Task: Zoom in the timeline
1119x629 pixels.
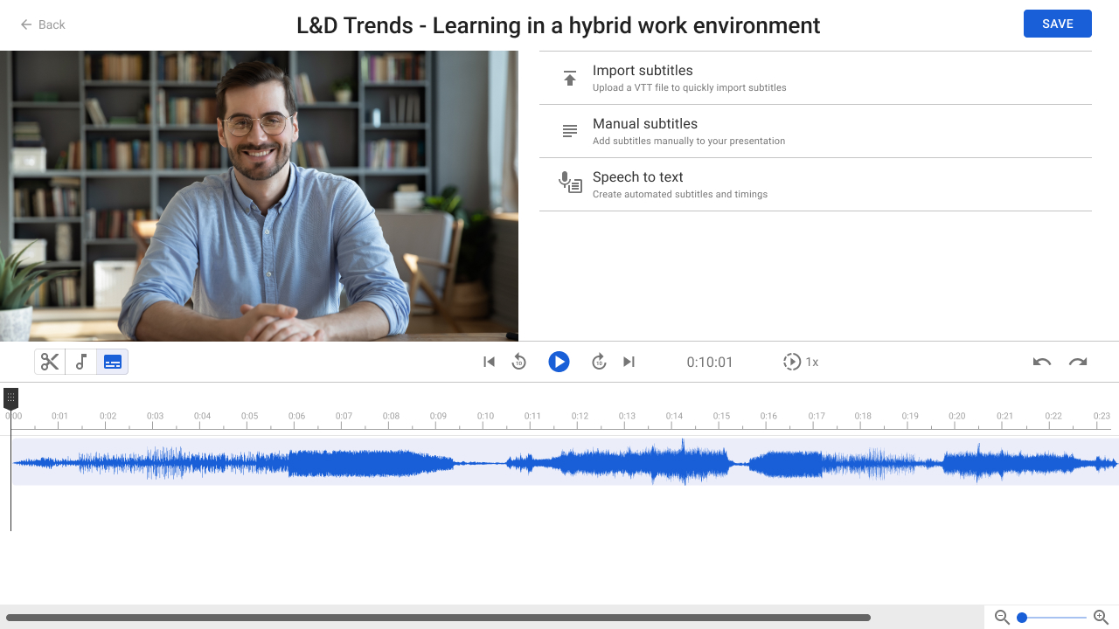Action: click(x=1102, y=618)
